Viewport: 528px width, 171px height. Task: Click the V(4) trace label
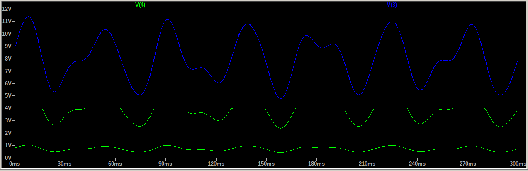(x=140, y=5)
